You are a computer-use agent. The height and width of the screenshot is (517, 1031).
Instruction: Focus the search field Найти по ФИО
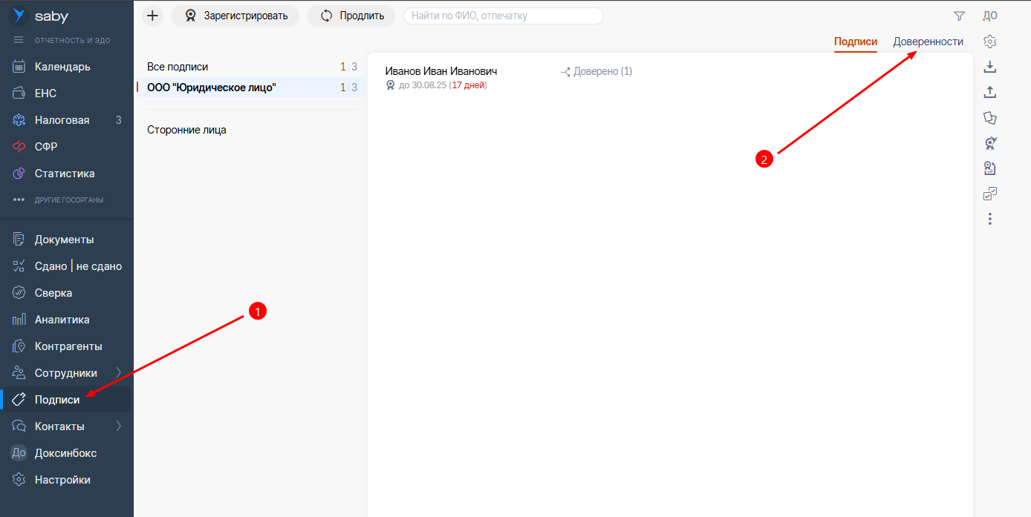coord(503,16)
